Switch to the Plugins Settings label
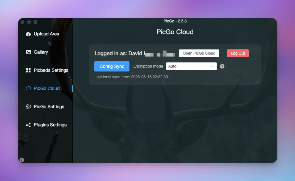Viewport: 295px width, 181px height. point(50,125)
